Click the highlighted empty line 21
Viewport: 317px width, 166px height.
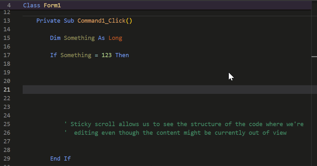coord(167,89)
